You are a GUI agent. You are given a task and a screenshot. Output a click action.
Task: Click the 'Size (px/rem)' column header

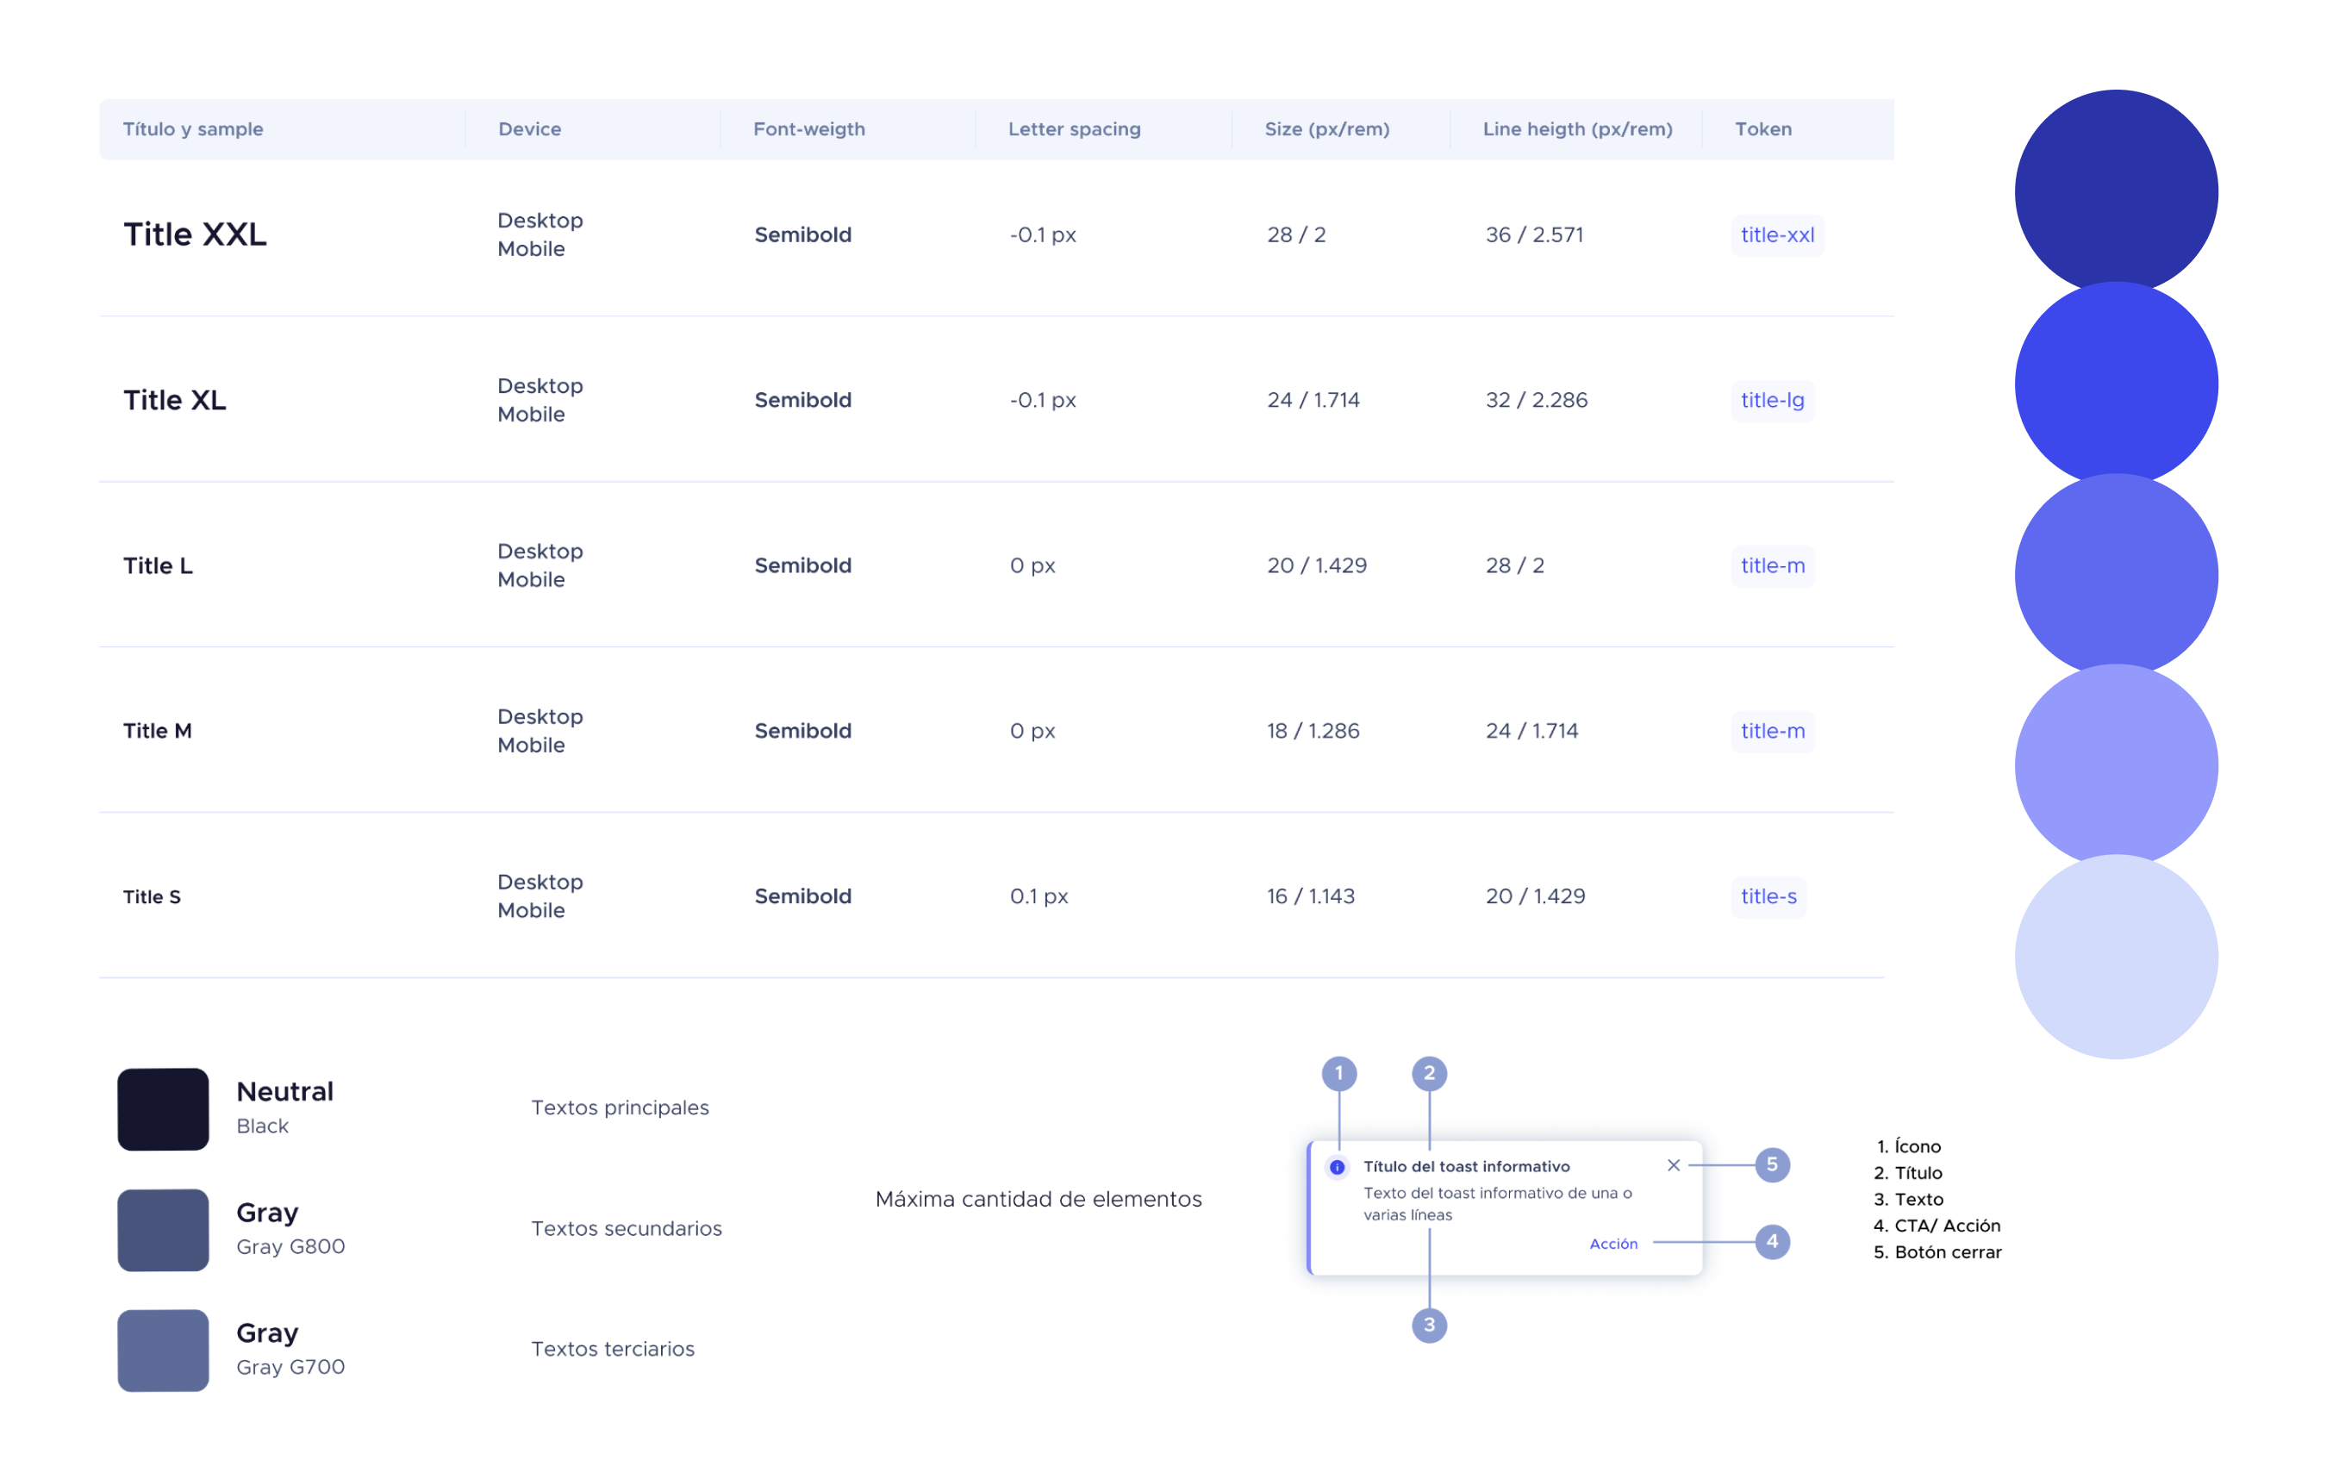tap(1327, 129)
